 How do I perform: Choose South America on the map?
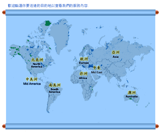tap(55, 91)
